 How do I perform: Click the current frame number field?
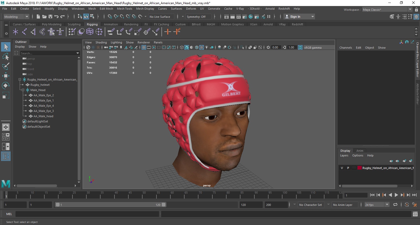click(x=356, y=195)
